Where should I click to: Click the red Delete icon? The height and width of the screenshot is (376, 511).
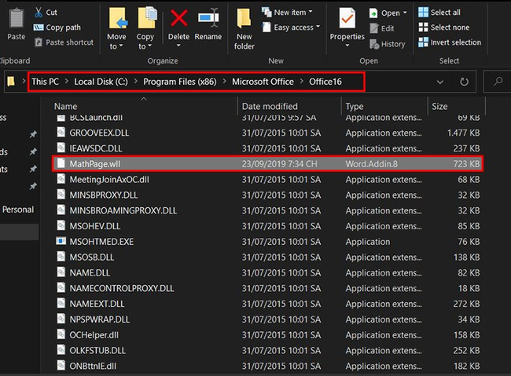[179, 19]
